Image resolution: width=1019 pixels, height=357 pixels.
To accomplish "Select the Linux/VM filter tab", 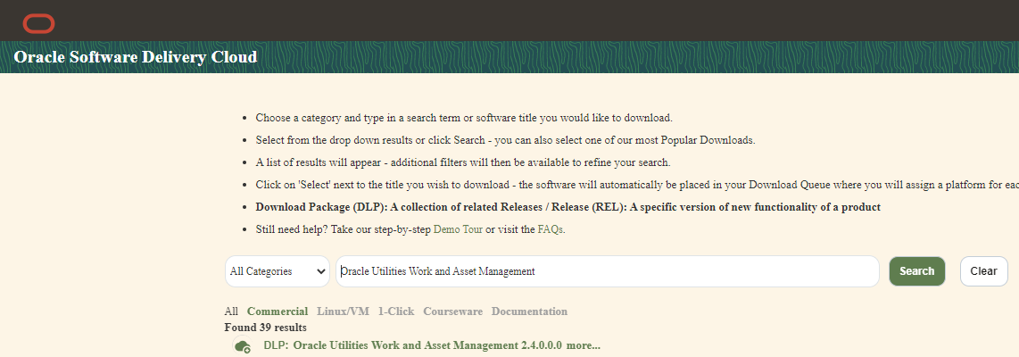I will (343, 311).
